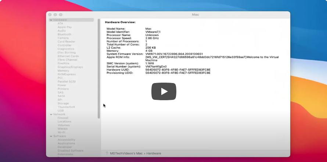Select Thunderbolt in the sidebar

pos(66,107)
